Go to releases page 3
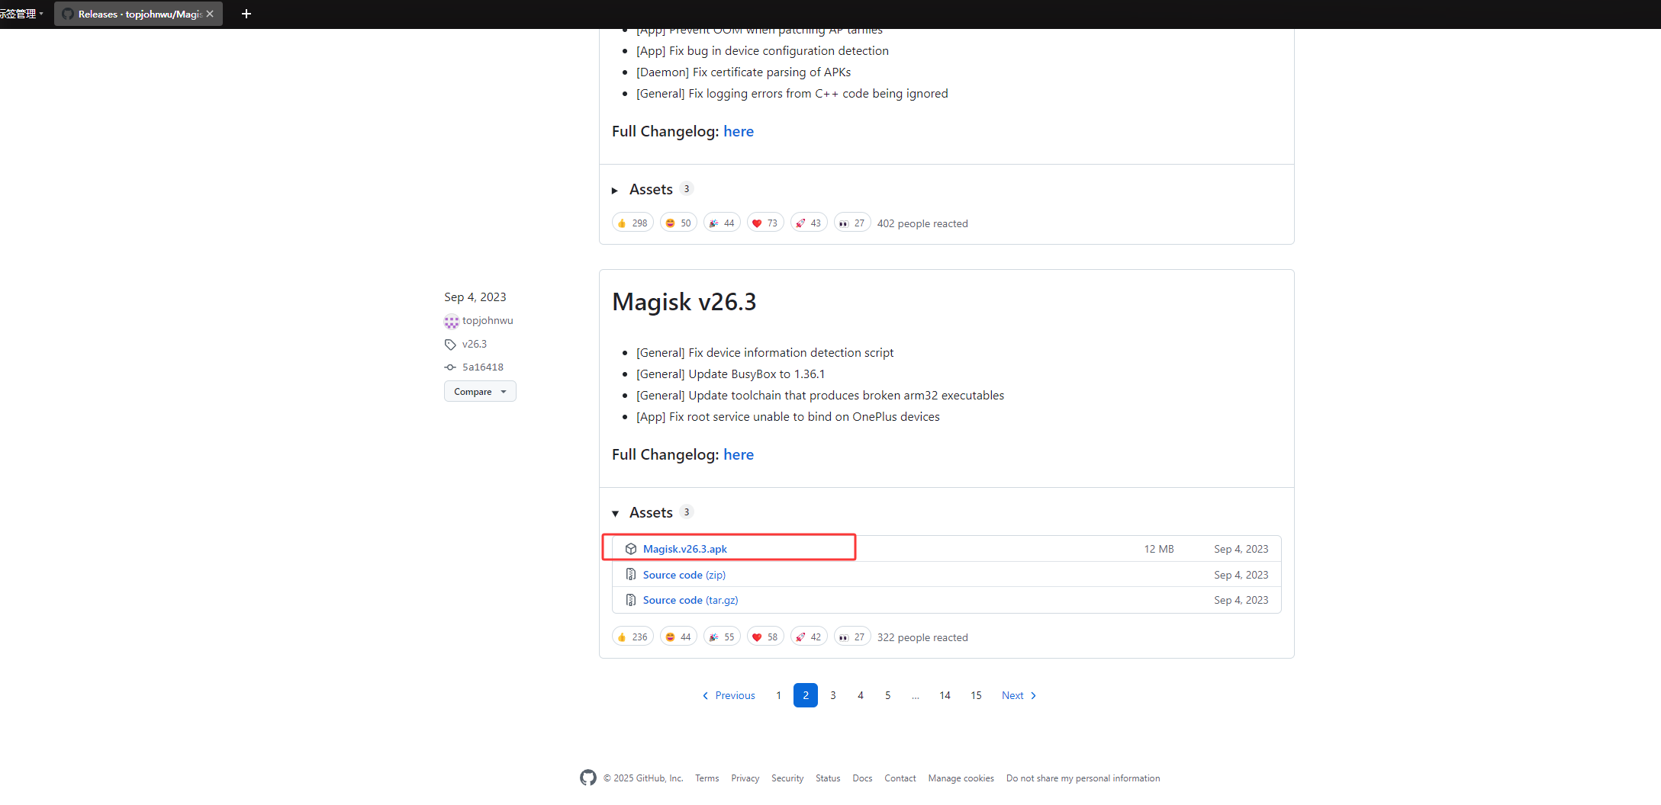Image resolution: width=1661 pixels, height=805 pixels. [833, 695]
